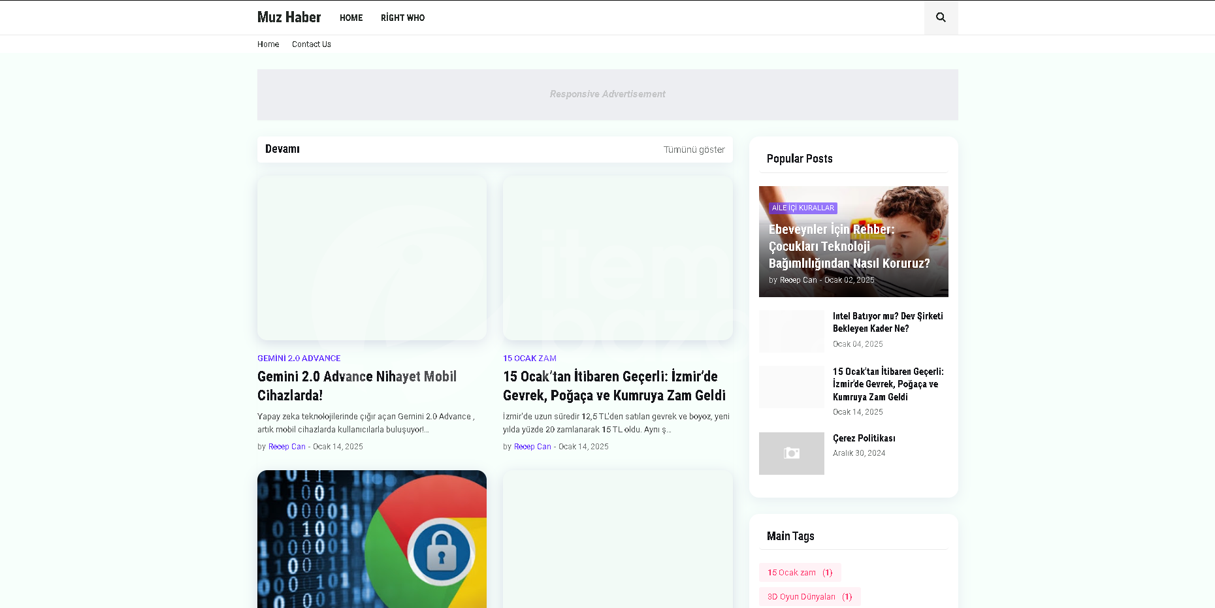Click the İzmir'de uzun süredir excerpt text

pyautogui.click(x=616, y=423)
